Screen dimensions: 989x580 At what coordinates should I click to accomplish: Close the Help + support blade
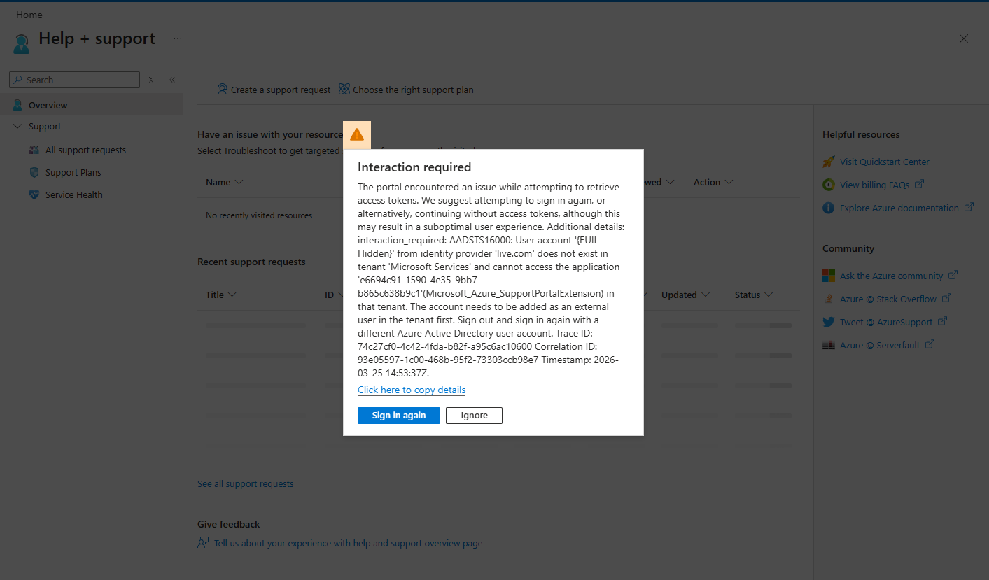click(x=964, y=39)
